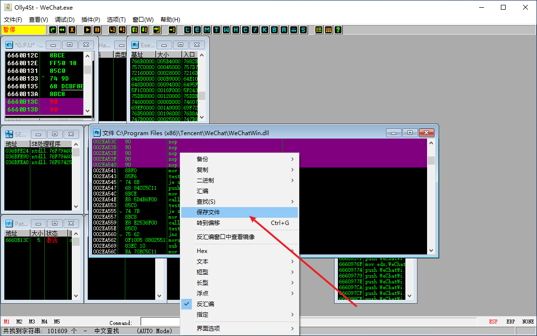
Task: Click the green question-mark help icon
Action: [338, 30]
